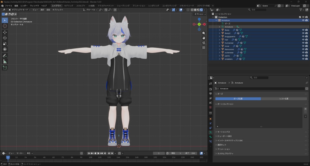Click the レスト位置 button
The width and height of the screenshot is (310, 166).
click(284, 99)
